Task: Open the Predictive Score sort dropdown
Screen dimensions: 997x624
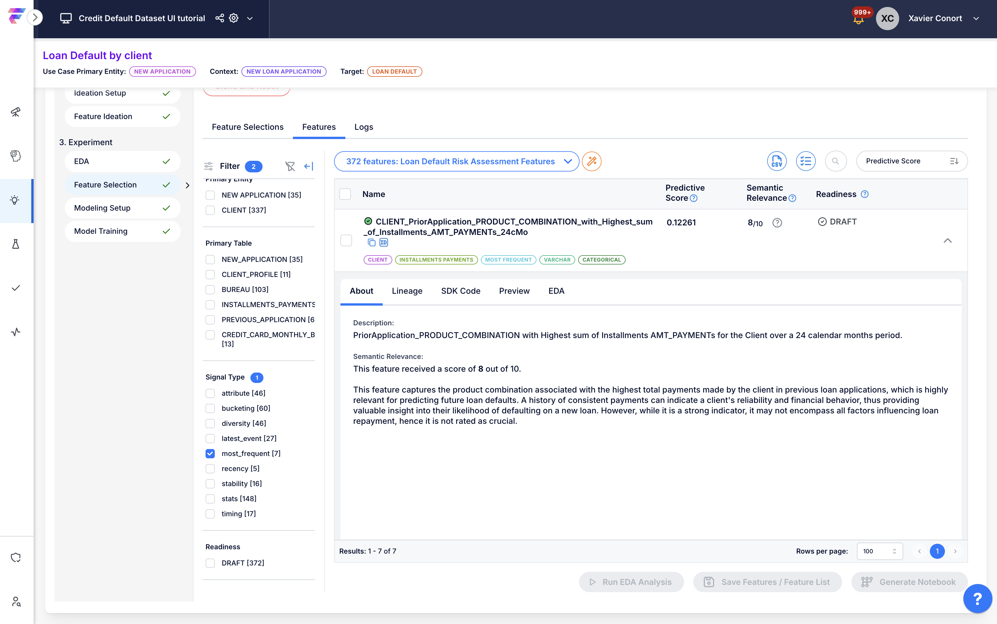Action: click(x=911, y=161)
